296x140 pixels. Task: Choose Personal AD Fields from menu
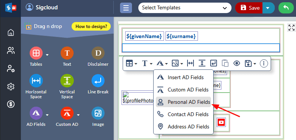(183, 102)
